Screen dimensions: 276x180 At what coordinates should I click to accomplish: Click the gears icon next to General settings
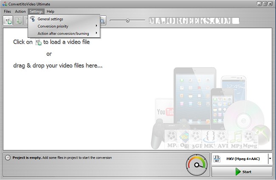[x=33, y=19]
